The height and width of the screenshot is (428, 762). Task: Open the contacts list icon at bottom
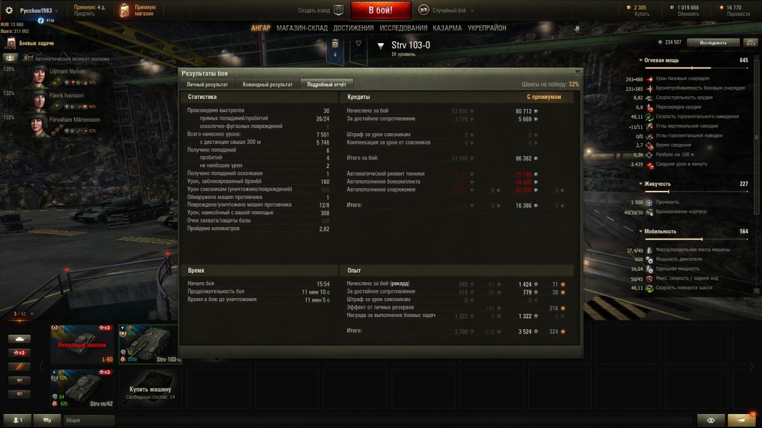pyautogui.click(x=17, y=420)
